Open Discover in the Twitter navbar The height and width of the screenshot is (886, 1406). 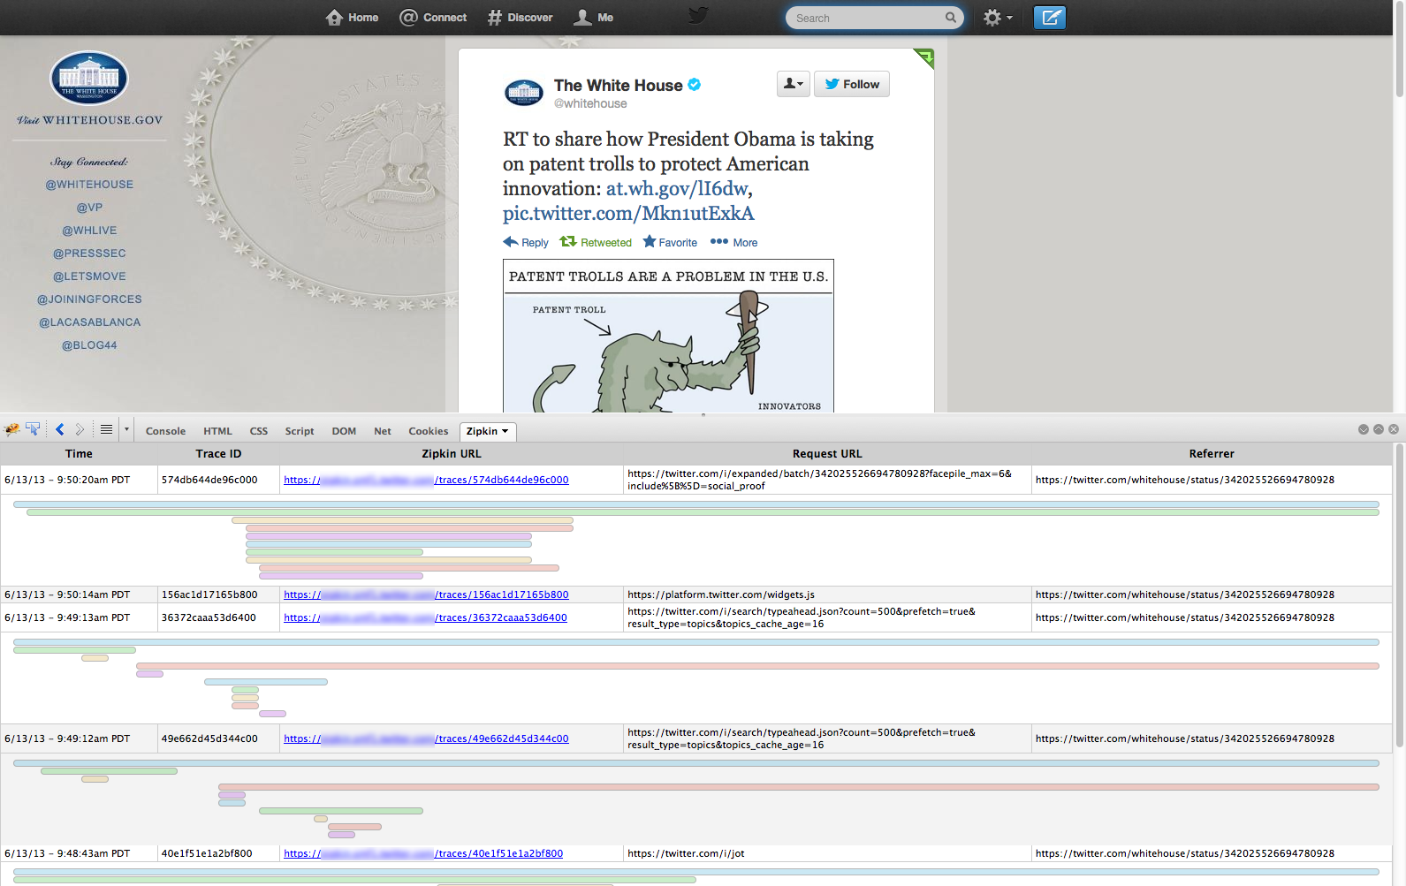[520, 17]
